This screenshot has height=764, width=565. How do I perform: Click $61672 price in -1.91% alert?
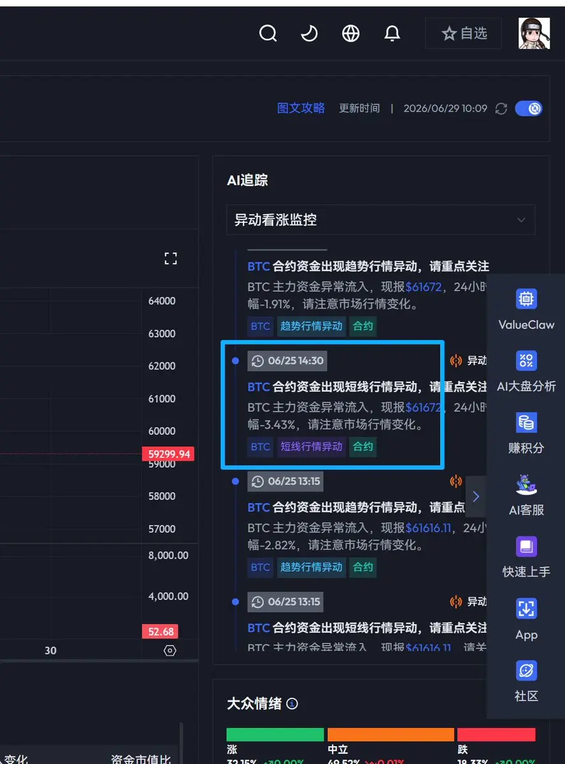coord(423,286)
